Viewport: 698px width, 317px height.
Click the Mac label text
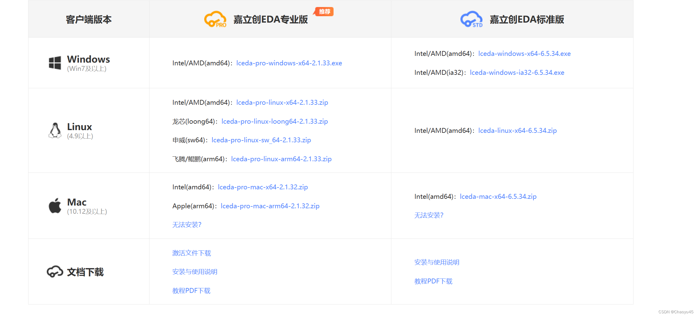point(77,202)
